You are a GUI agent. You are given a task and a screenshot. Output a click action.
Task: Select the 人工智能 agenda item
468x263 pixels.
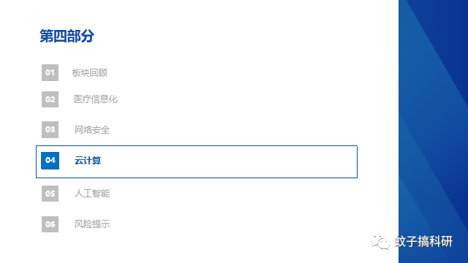[92, 194]
